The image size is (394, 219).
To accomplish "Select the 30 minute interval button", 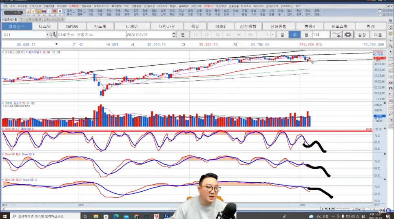I will [x=218, y=35].
